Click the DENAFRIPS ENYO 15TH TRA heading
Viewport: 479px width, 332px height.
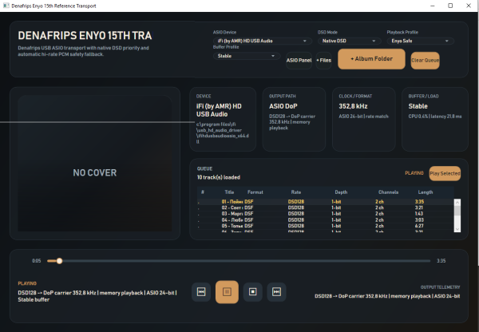pyautogui.click(x=85, y=36)
